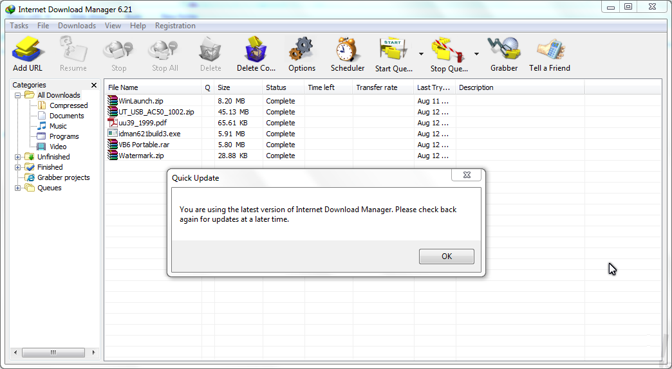Screen dimensions: 672x369
Task: Open Options via the gears icon
Action: [301, 50]
